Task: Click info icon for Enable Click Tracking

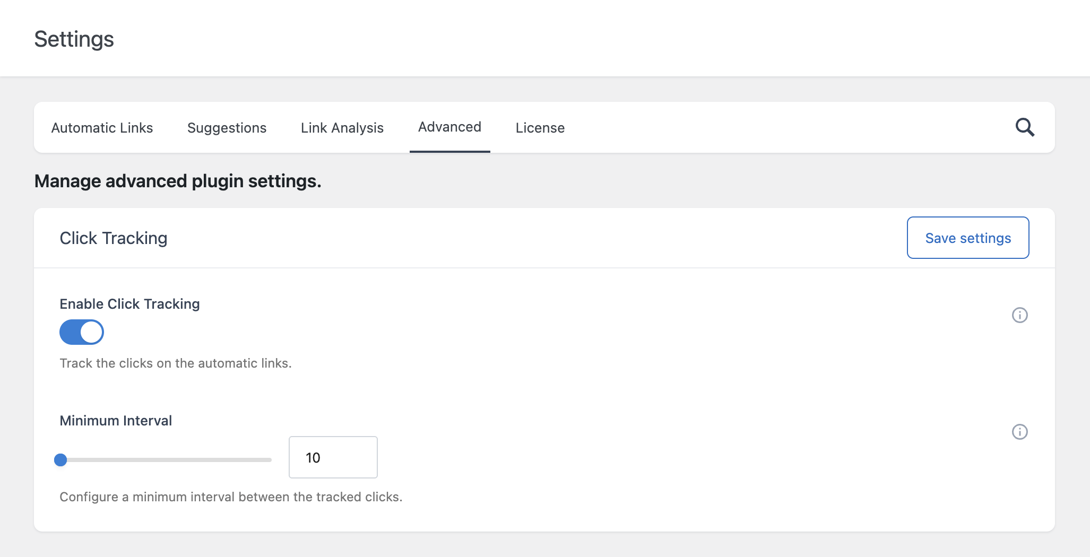Action: (x=1019, y=315)
